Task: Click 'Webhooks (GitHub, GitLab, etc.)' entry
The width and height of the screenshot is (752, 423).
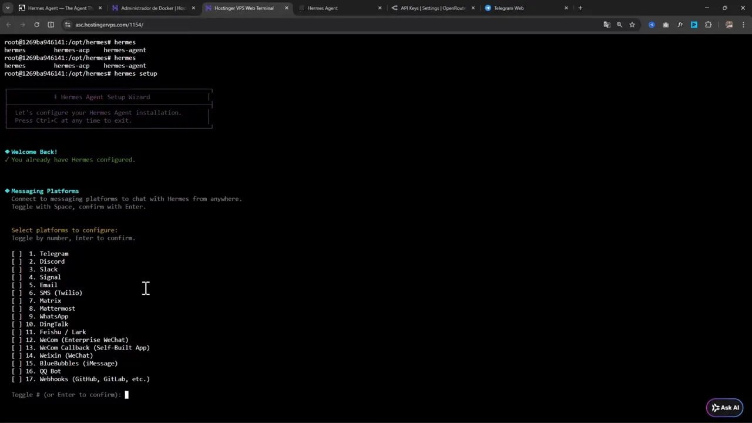Action: [95, 379]
